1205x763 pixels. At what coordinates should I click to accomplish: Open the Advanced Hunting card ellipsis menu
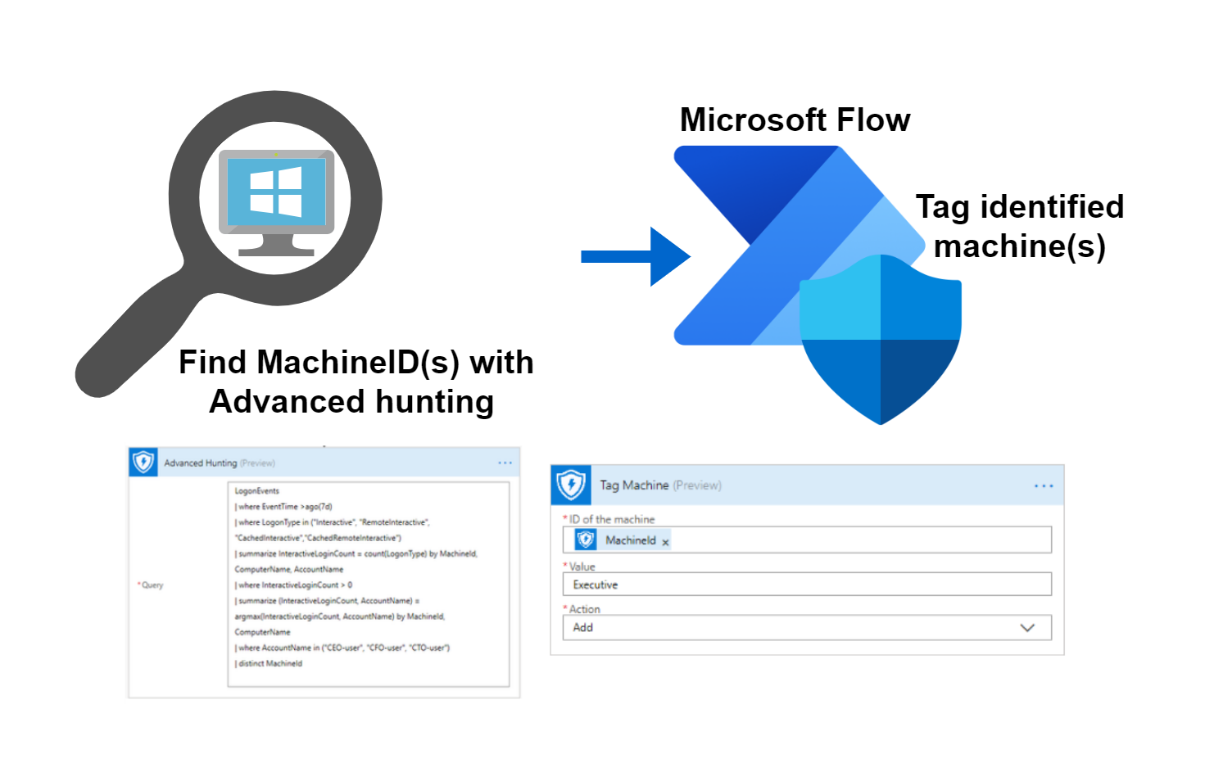505,463
